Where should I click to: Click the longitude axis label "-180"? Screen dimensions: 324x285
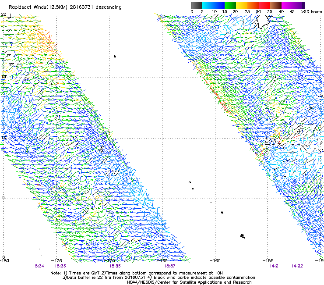4,260
